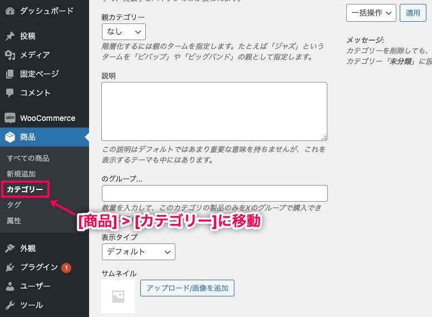
Task: Open the プラグイン menu
Action: tap(45, 267)
